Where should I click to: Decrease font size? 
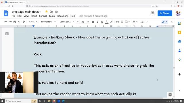click(x=78, y=22)
